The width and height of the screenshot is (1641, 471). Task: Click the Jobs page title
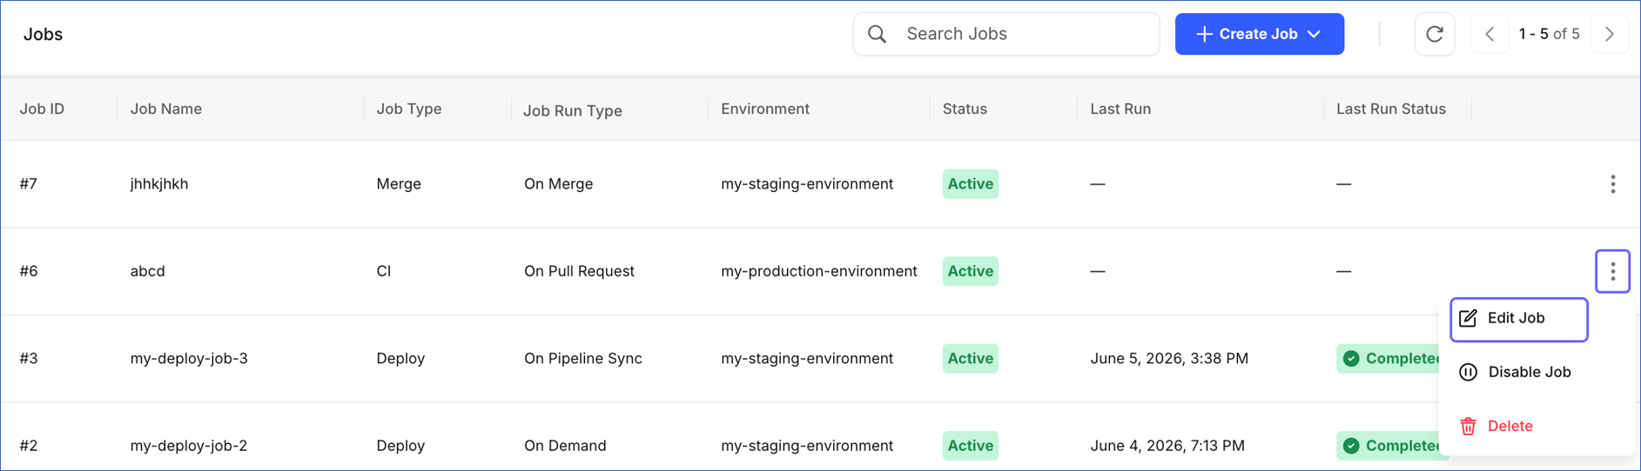[x=43, y=34]
